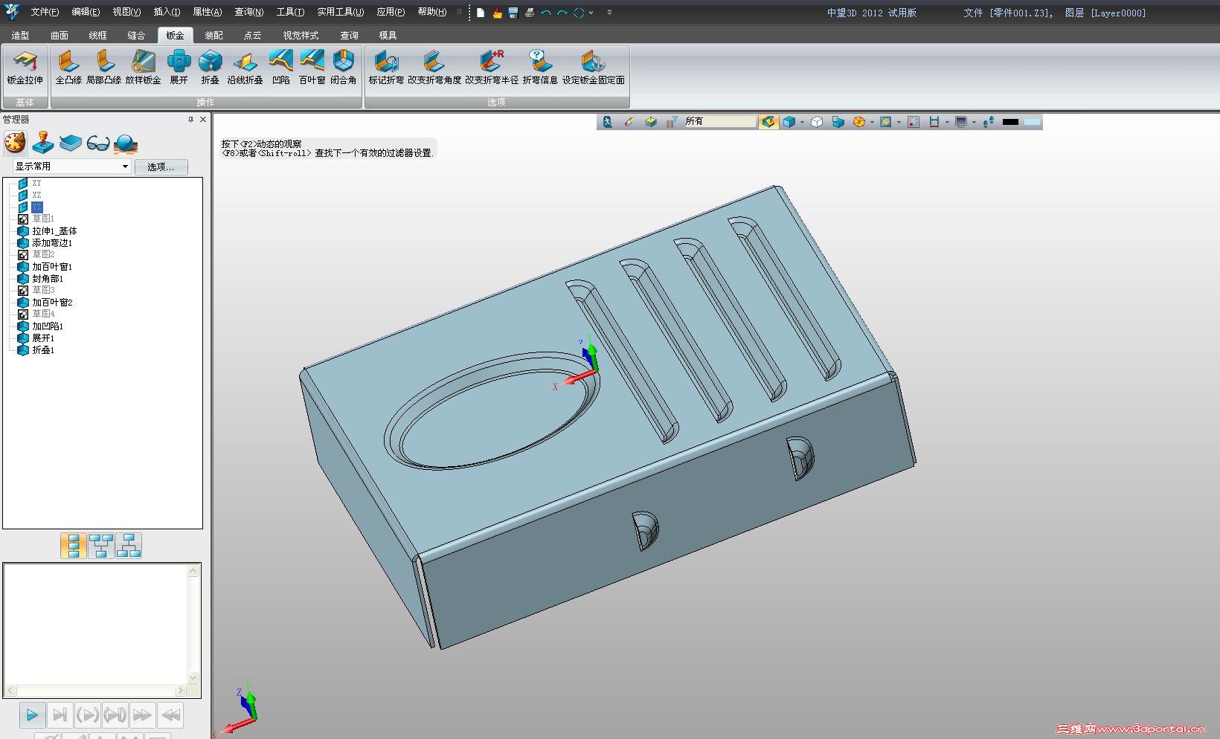The height and width of the screenshot is (739, 1220).
Task: Click the play button in history replay controls
Action: (32, 715)
